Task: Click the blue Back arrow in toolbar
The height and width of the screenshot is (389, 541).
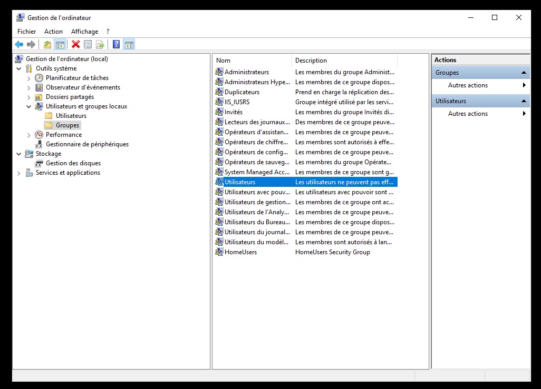Action: (19, 45)
